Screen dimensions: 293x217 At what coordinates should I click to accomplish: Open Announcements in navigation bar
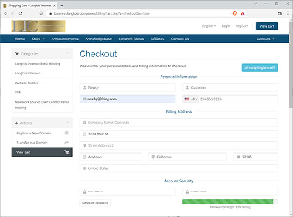(x=64, y=39)
